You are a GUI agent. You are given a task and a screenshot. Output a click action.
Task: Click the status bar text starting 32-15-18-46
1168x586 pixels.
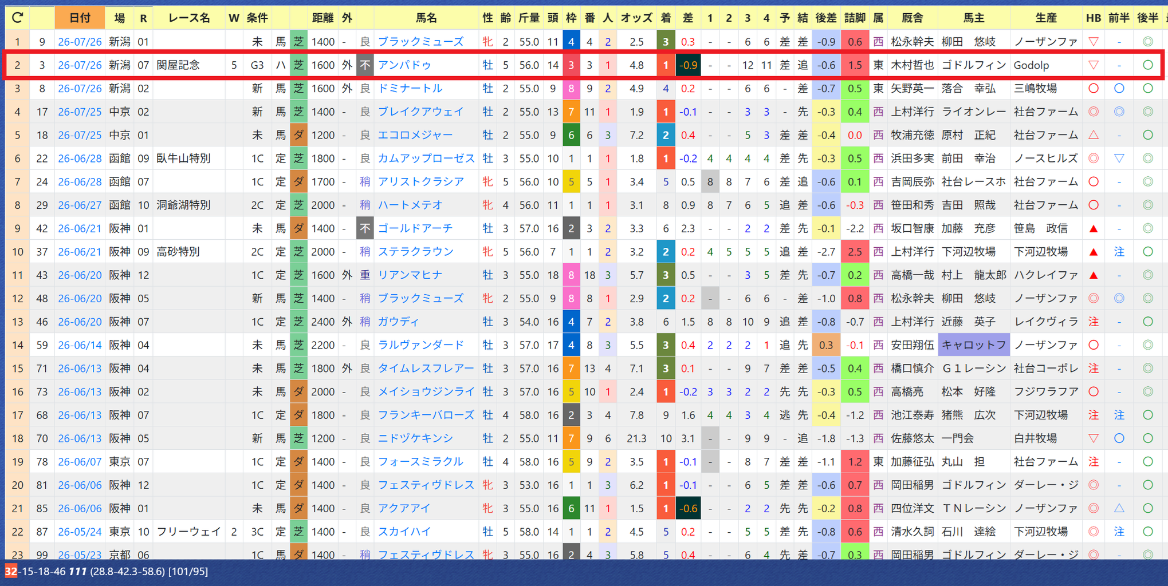point(107,571)
